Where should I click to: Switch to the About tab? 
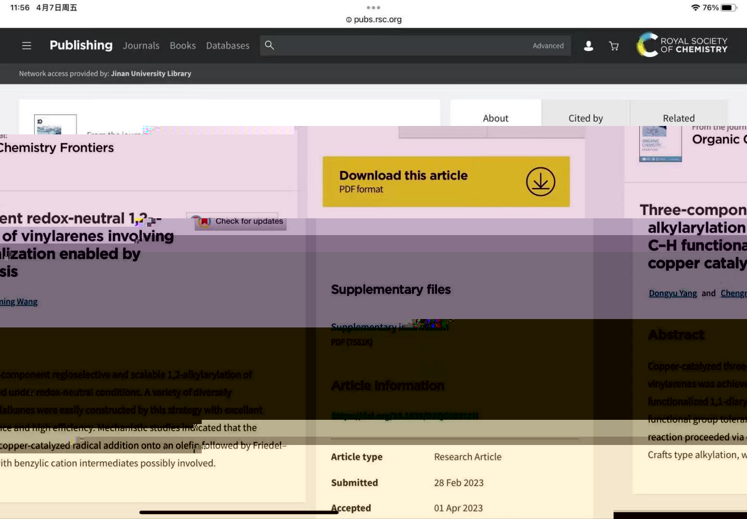(495, 118)
